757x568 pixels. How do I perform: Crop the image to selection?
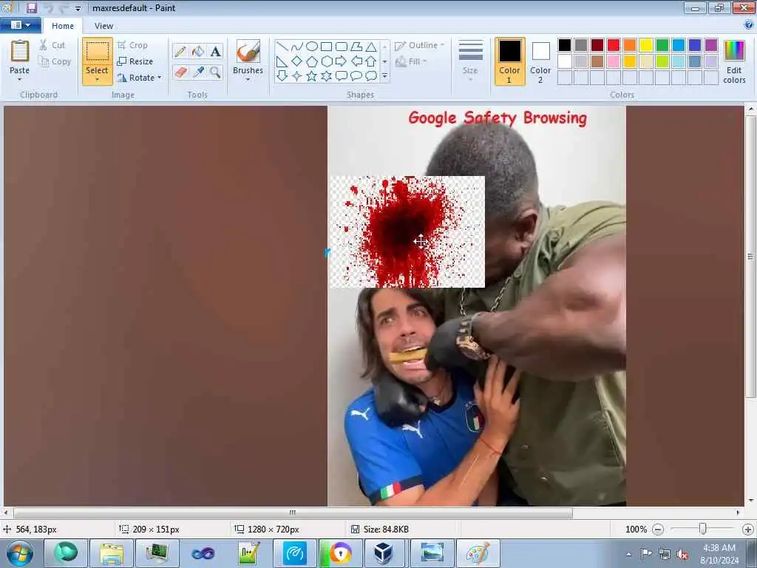coord(132,45)
